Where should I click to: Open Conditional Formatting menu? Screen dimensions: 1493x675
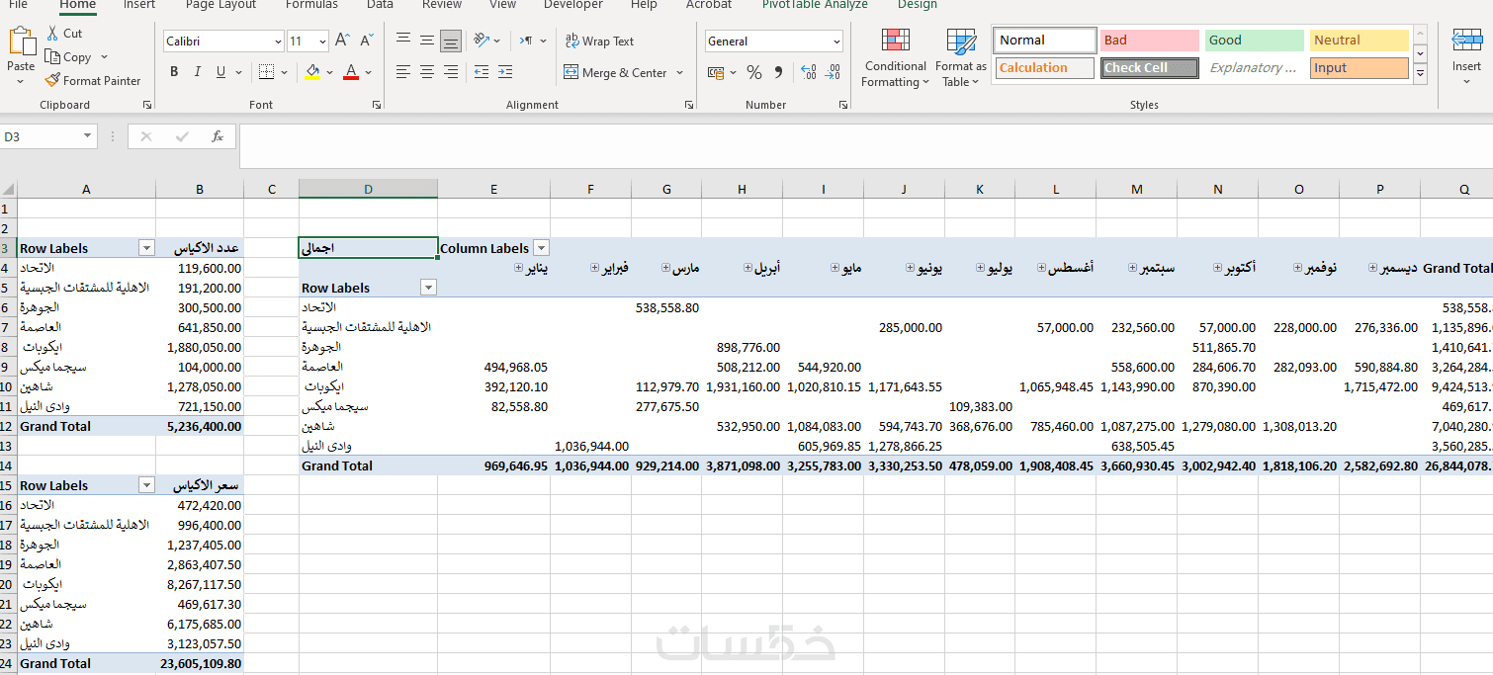coord(895,58)
